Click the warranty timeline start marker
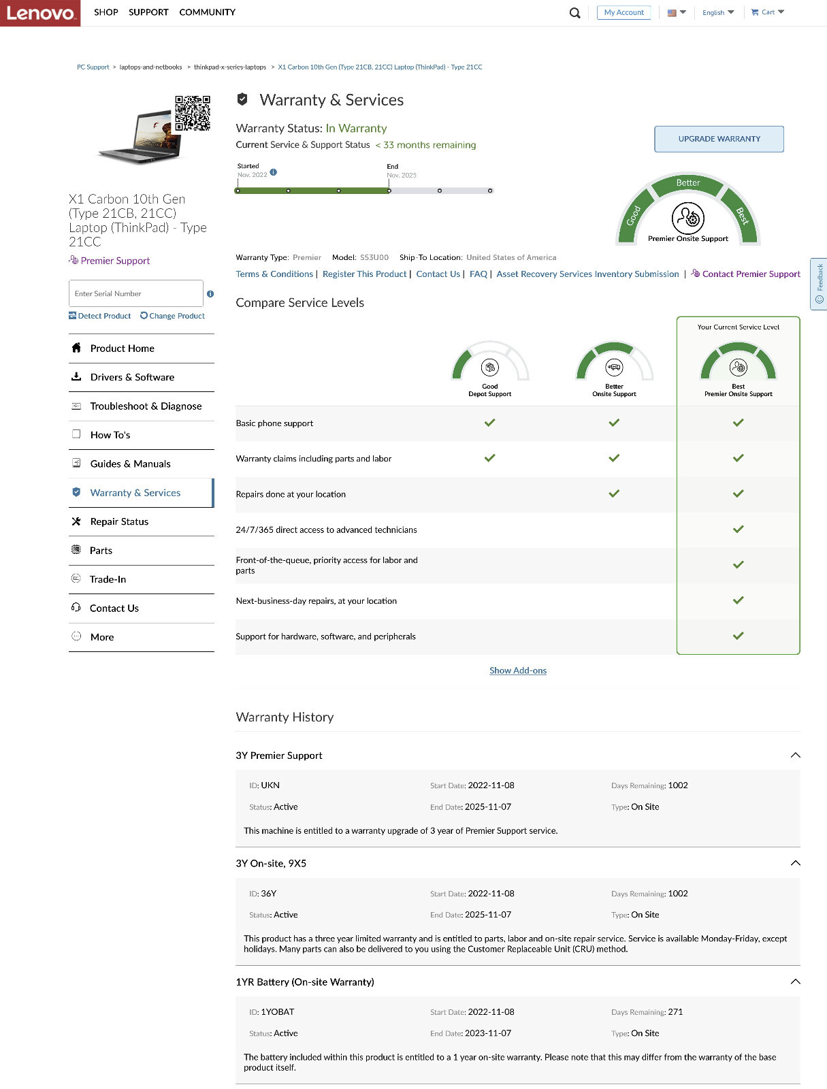This screenshot has height=1089, width=827. click(x=238, y=191)
